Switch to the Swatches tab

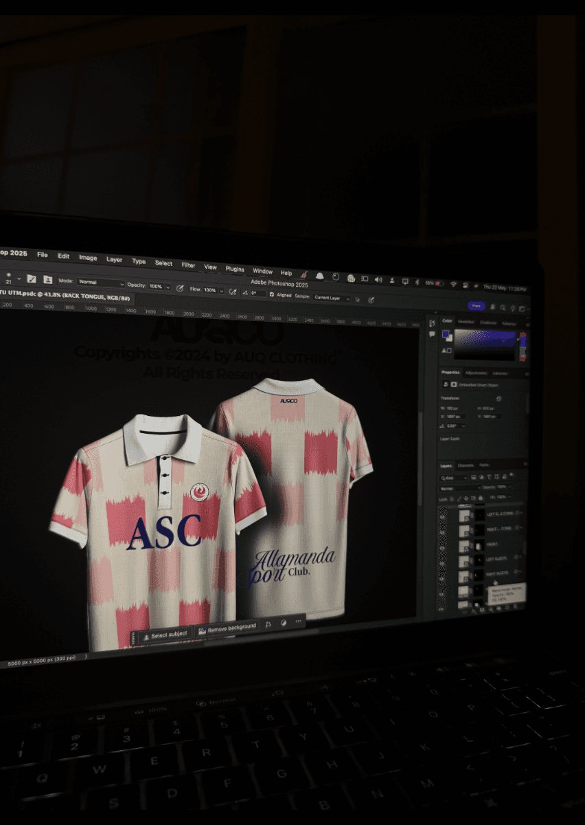(x=466, y=322)
